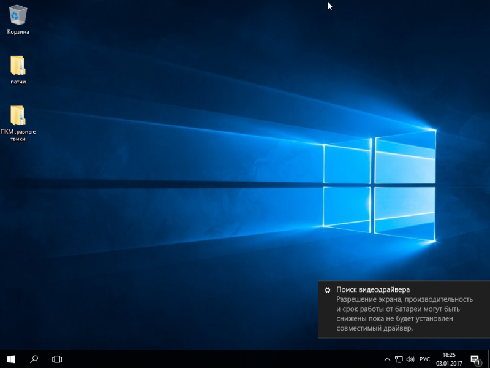Click the Корзина label text
This screenshot has width=490, height=368.
pos(18,32)
